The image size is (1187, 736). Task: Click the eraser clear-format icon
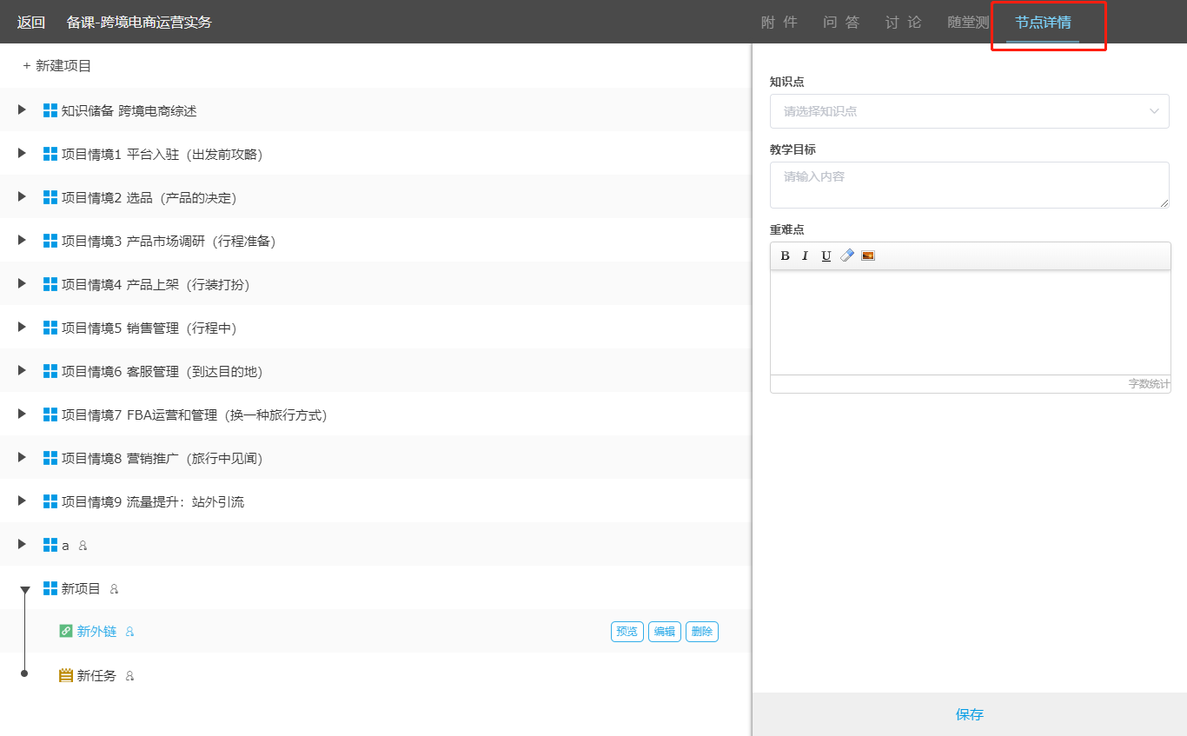click(x=847, y=255)
